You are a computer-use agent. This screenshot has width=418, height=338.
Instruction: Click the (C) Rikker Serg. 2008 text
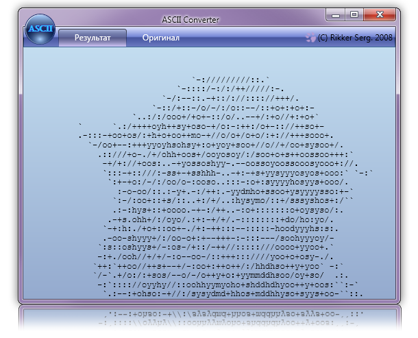(x=356, y=38)
